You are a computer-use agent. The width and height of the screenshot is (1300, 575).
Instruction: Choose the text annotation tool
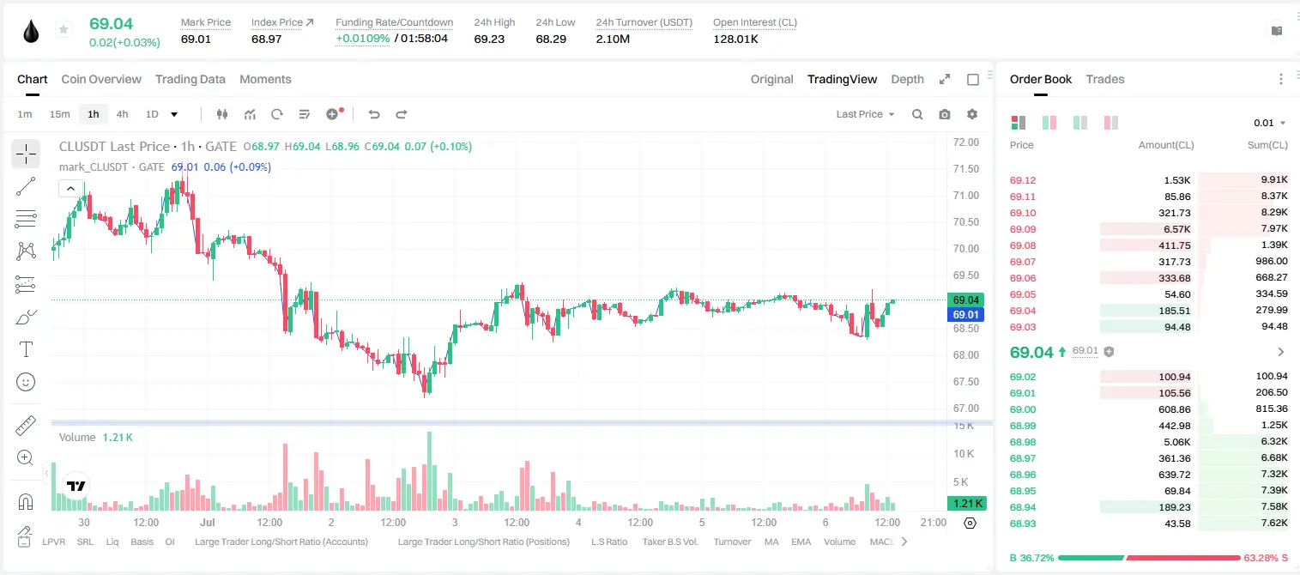(26, 349)
